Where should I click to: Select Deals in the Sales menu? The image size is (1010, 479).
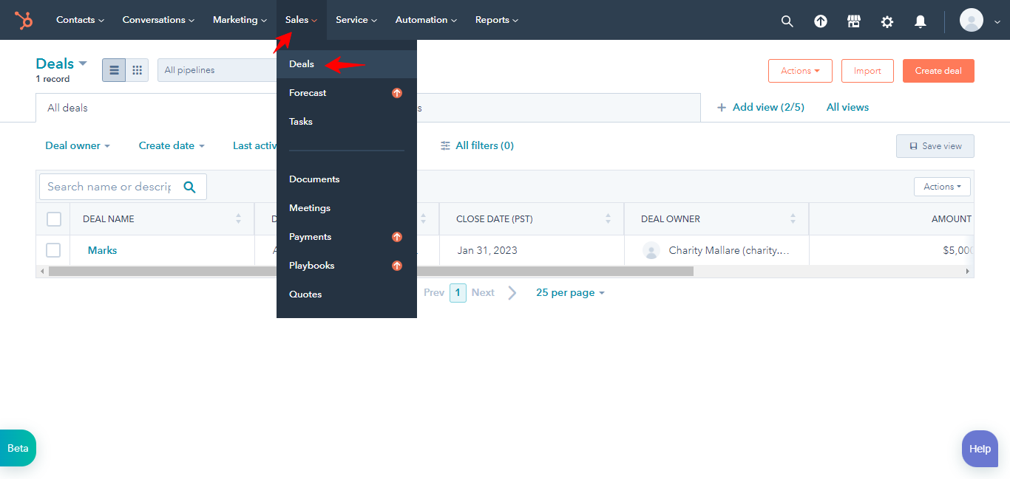pos(347,64)
